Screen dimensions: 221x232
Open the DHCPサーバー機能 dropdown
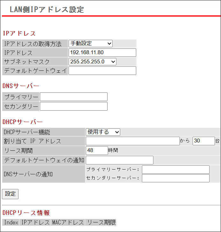pyautogui.click(x=103, y=132)
